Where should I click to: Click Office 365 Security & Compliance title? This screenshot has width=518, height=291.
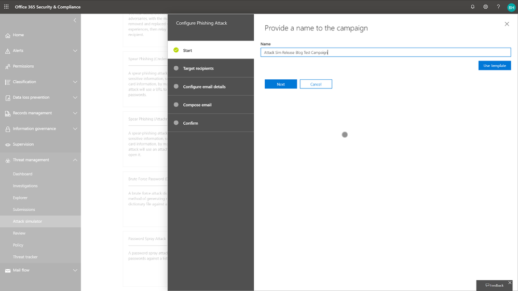tap(48, 7)
